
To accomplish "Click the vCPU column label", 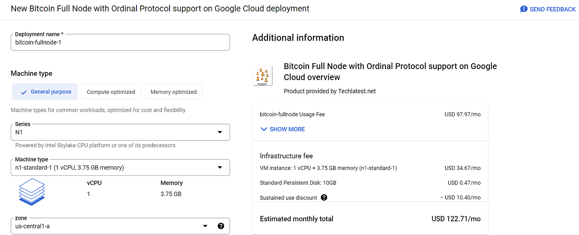I will (x=94, y=183).
